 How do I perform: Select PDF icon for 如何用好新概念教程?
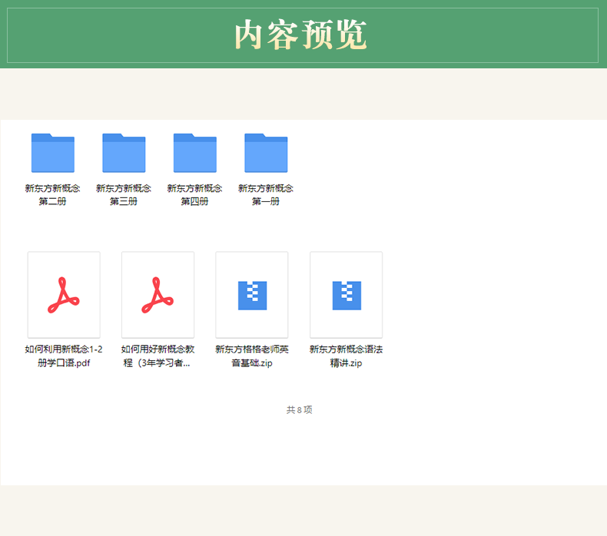click(158, 295)
